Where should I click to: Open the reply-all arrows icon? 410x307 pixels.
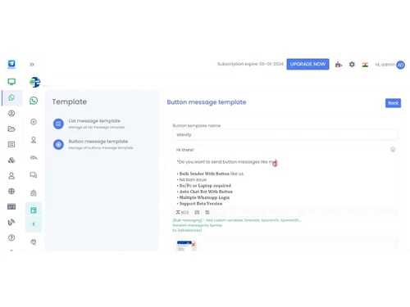click(x=34, y=158)
